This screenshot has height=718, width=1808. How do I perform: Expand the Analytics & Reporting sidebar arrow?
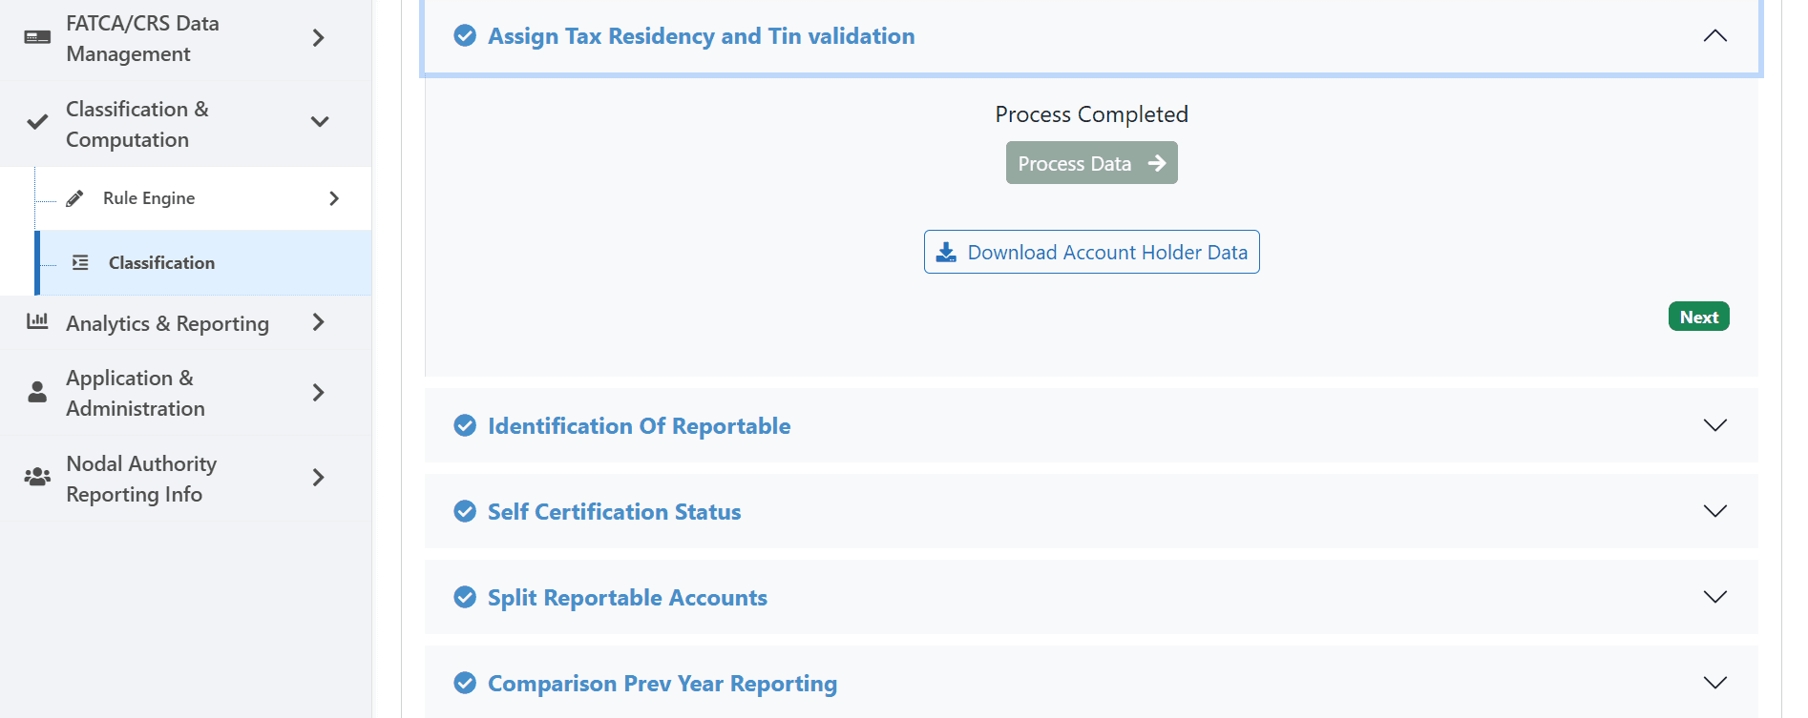point(319,322)
